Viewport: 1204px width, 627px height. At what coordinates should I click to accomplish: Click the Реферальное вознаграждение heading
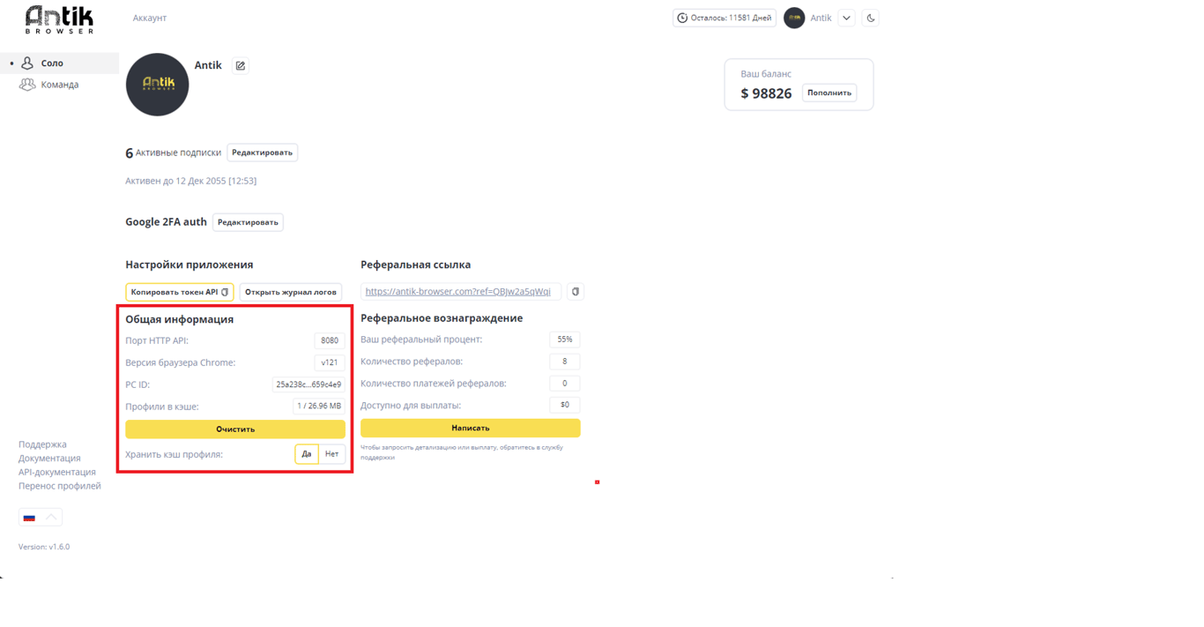[x=442, y=318]
